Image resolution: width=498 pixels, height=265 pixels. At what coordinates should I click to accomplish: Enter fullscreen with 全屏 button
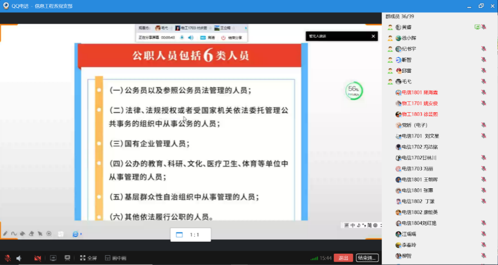pos(89,258)
